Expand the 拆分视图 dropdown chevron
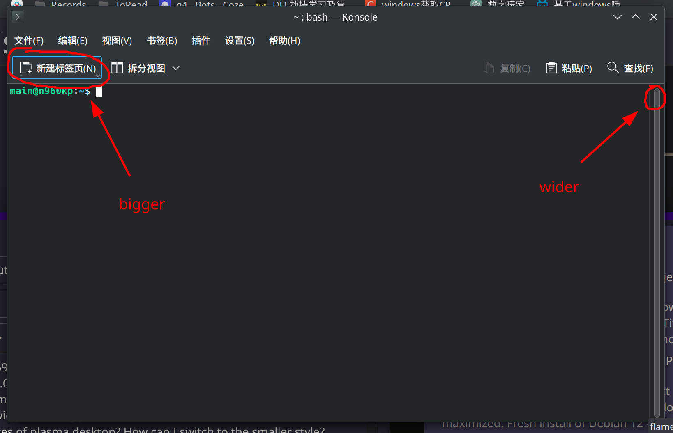The height and width of the screenshot is (433, 673). pos(176,68)
